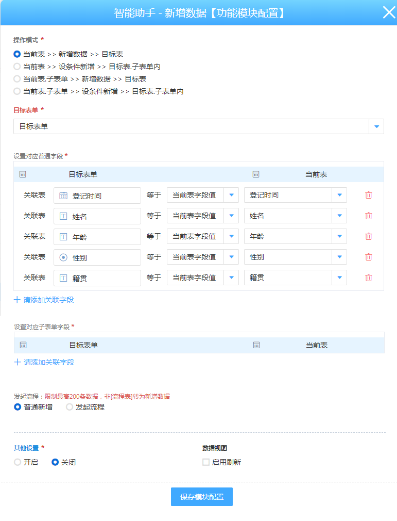
Task: Click table icon beside 当前表 in 子表单 header
Action: (x=256, y=345)
